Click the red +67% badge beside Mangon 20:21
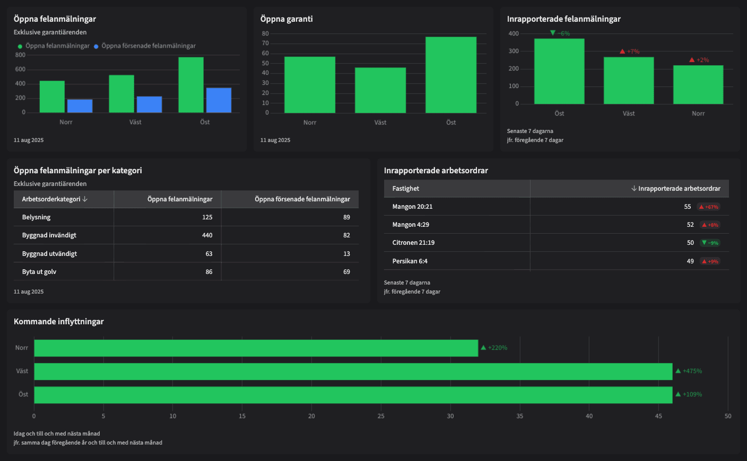Viewport: 747px width, 461px height. tap(709, 207)
